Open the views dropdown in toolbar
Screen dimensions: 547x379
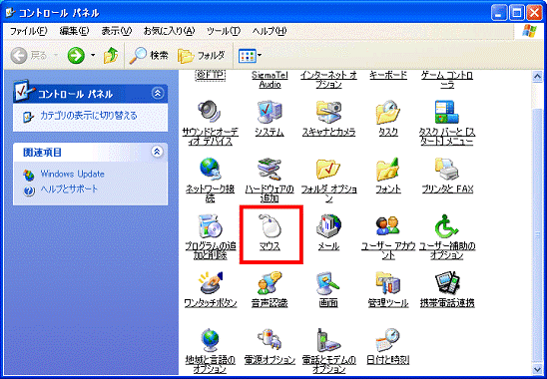[x=250, y=56]
